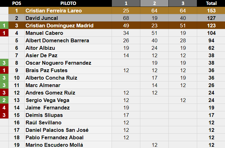
Task: Click the red indicator beside Jaime Fernandez
Action: coord(4,108)
